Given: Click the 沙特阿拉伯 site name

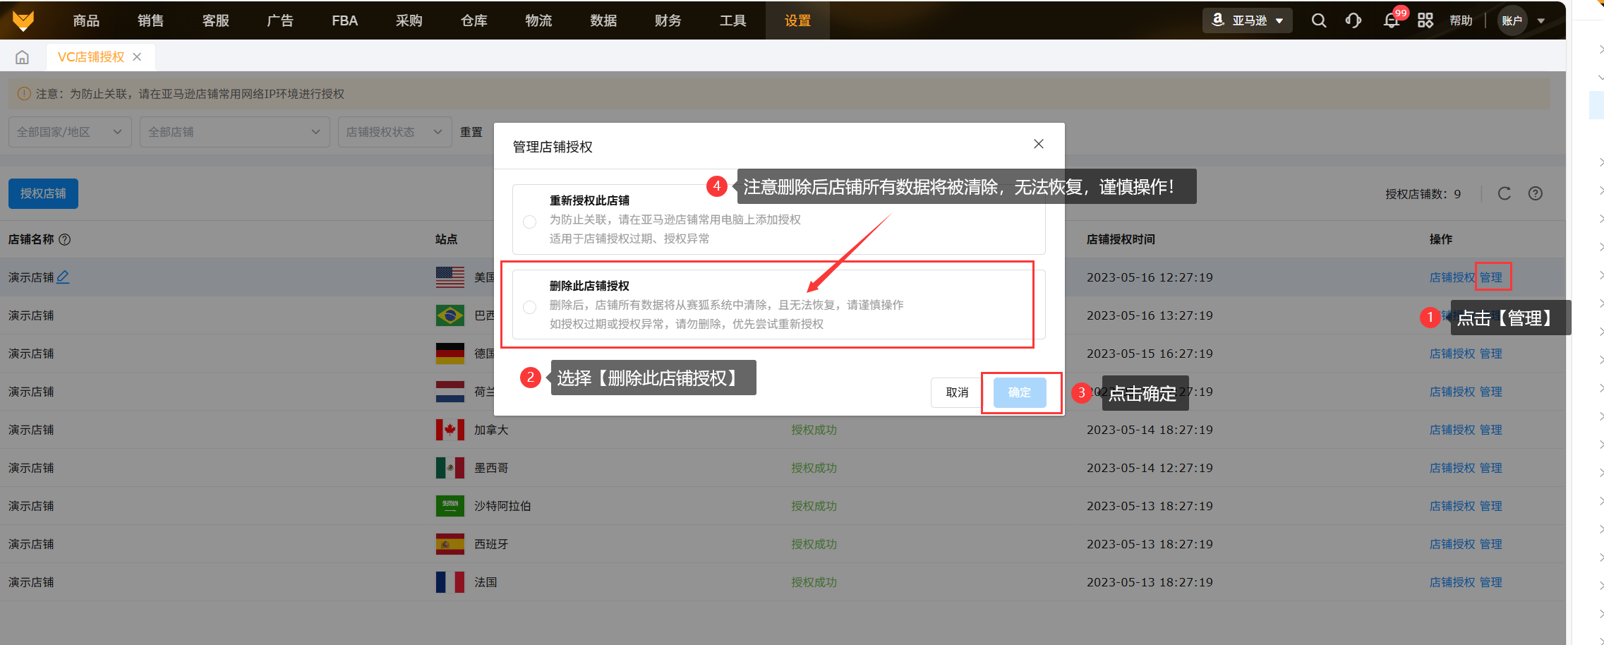Looking at the screenshot, I should pyautogui.click(x=502, y=506).
